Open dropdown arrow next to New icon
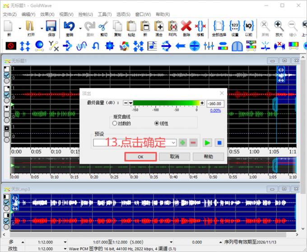 tap(20, 28)
